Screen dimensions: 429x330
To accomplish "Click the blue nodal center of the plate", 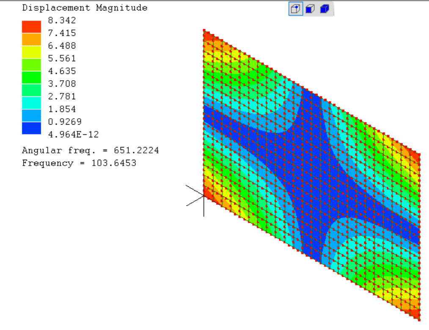I will pyautogui.click(x=312, y=175).
